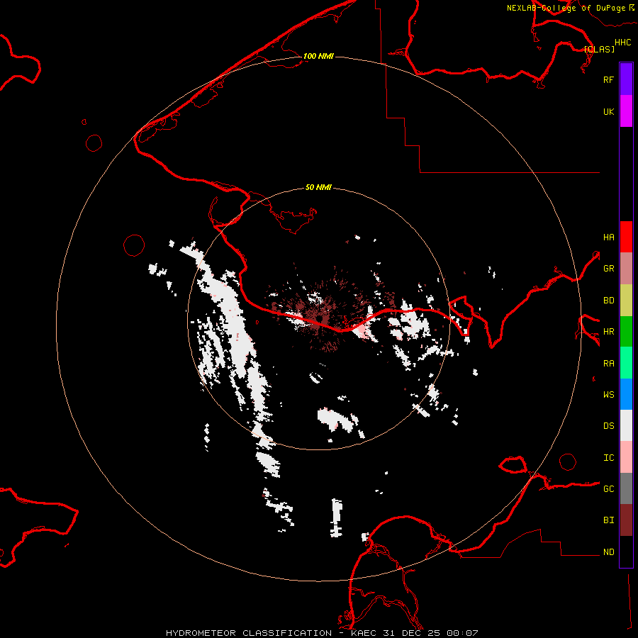Click the HYDROMETEOR CLASSIFICATION title text
This screenshot has height=638, width=638.
[249, 633]
